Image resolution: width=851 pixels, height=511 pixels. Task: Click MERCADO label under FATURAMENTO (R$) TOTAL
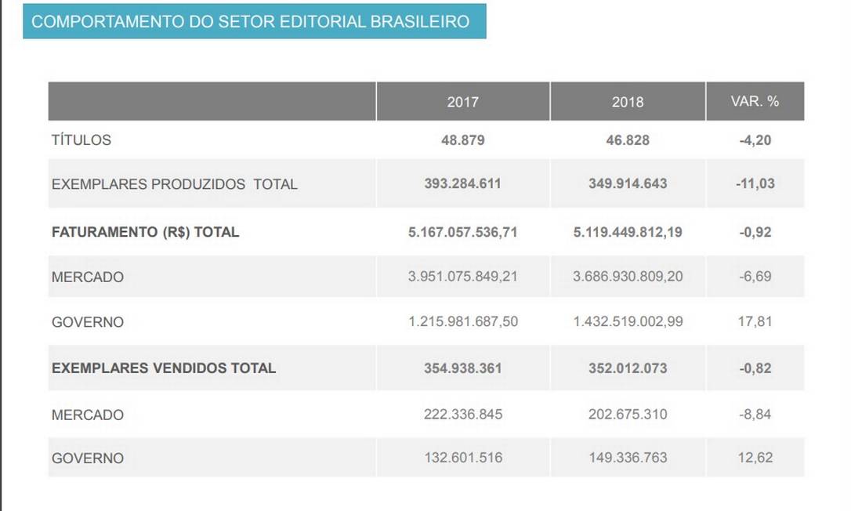(x=88, y=277)
